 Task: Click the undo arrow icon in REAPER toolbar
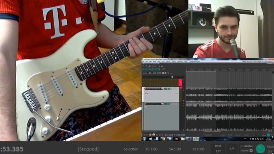click(x=155, y=66)
